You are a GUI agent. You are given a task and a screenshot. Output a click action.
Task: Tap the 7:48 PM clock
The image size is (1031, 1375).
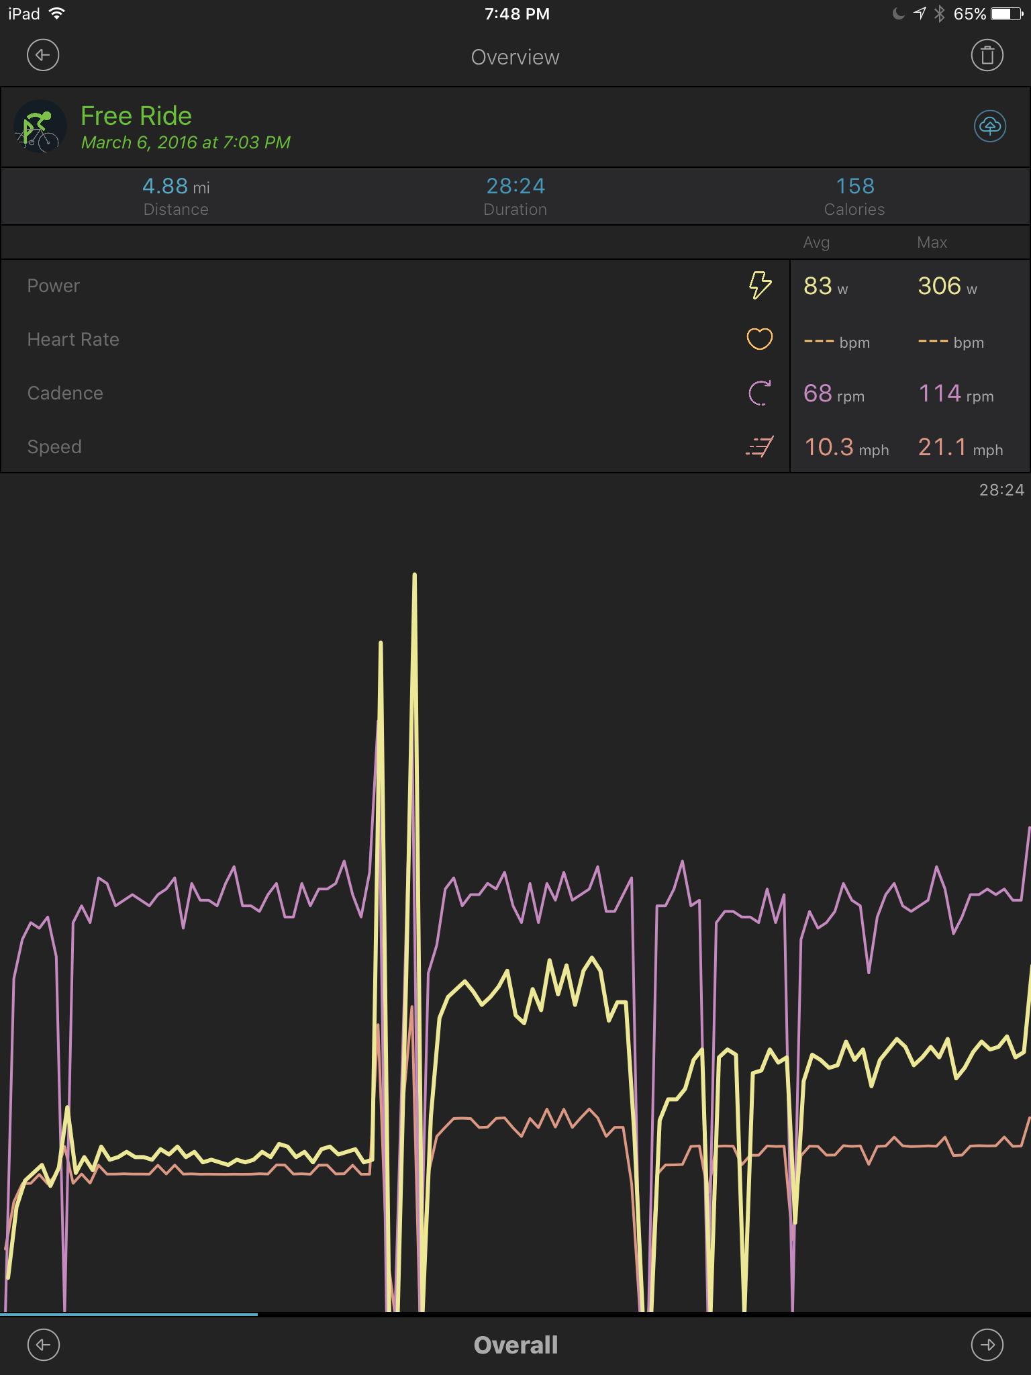point(517,13)
